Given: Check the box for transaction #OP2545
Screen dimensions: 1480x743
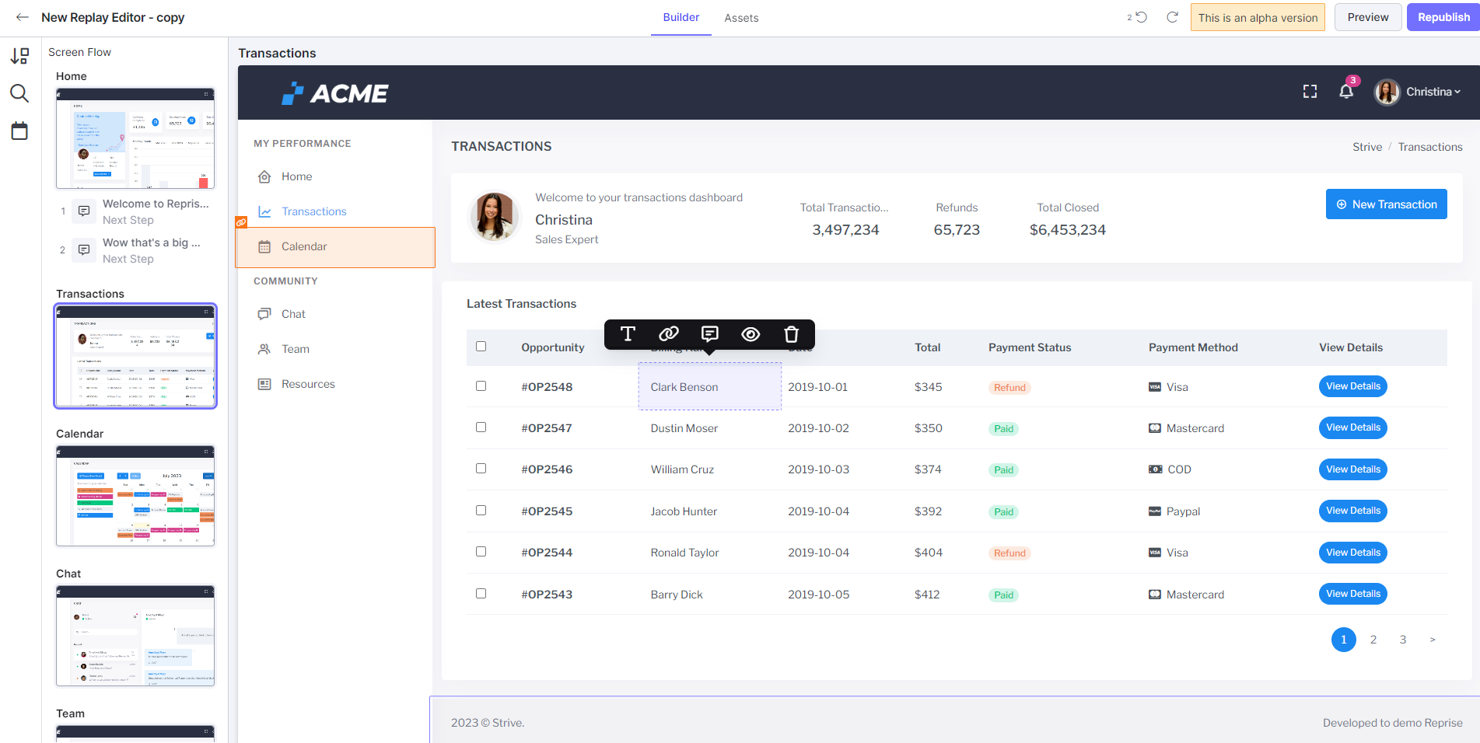Looking at the screenshot, I should [x=481, y=511].
